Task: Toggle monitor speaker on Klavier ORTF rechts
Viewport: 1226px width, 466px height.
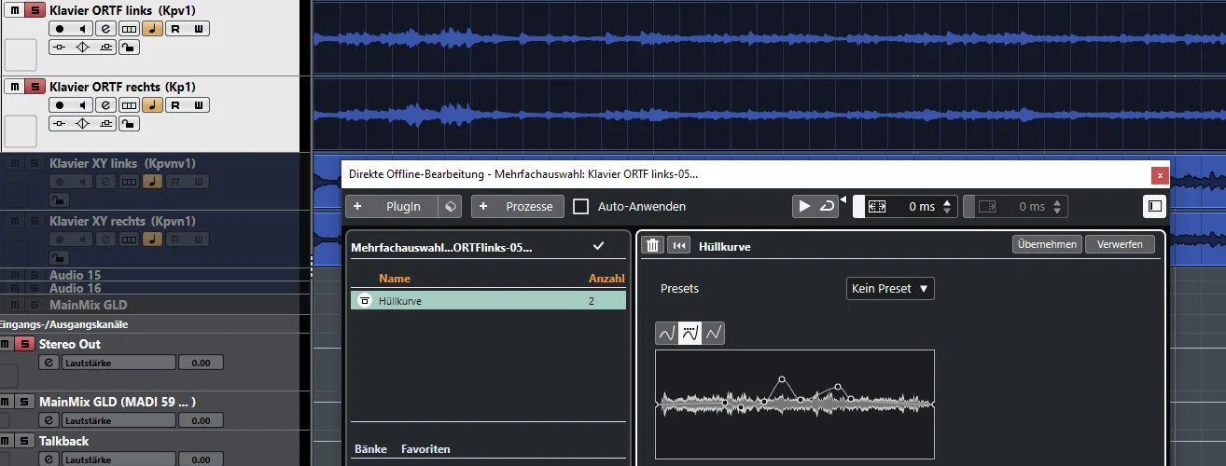Action: pos(83,106)
